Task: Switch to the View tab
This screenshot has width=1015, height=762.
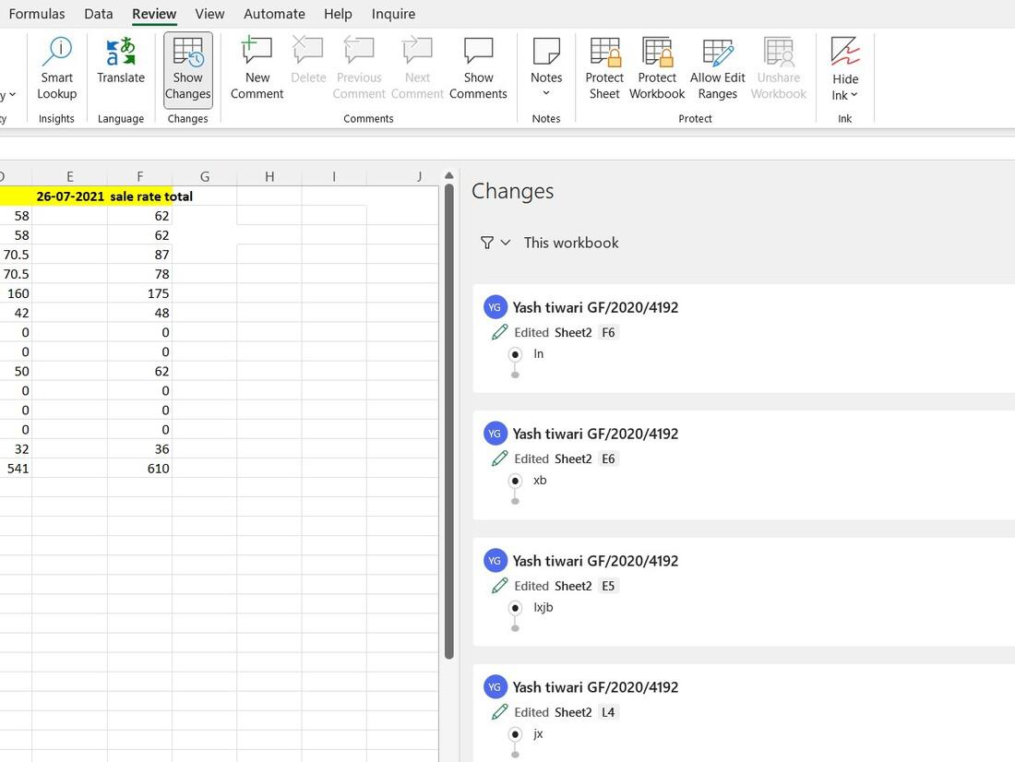Action: pos(209,14)
